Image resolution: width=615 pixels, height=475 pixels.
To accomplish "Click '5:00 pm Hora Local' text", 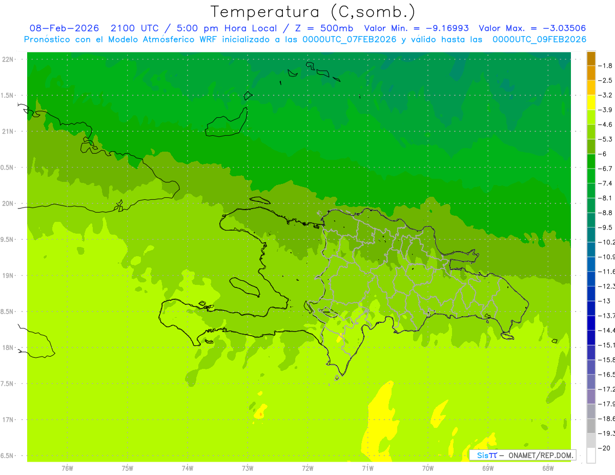I will (x=227, y=28).
